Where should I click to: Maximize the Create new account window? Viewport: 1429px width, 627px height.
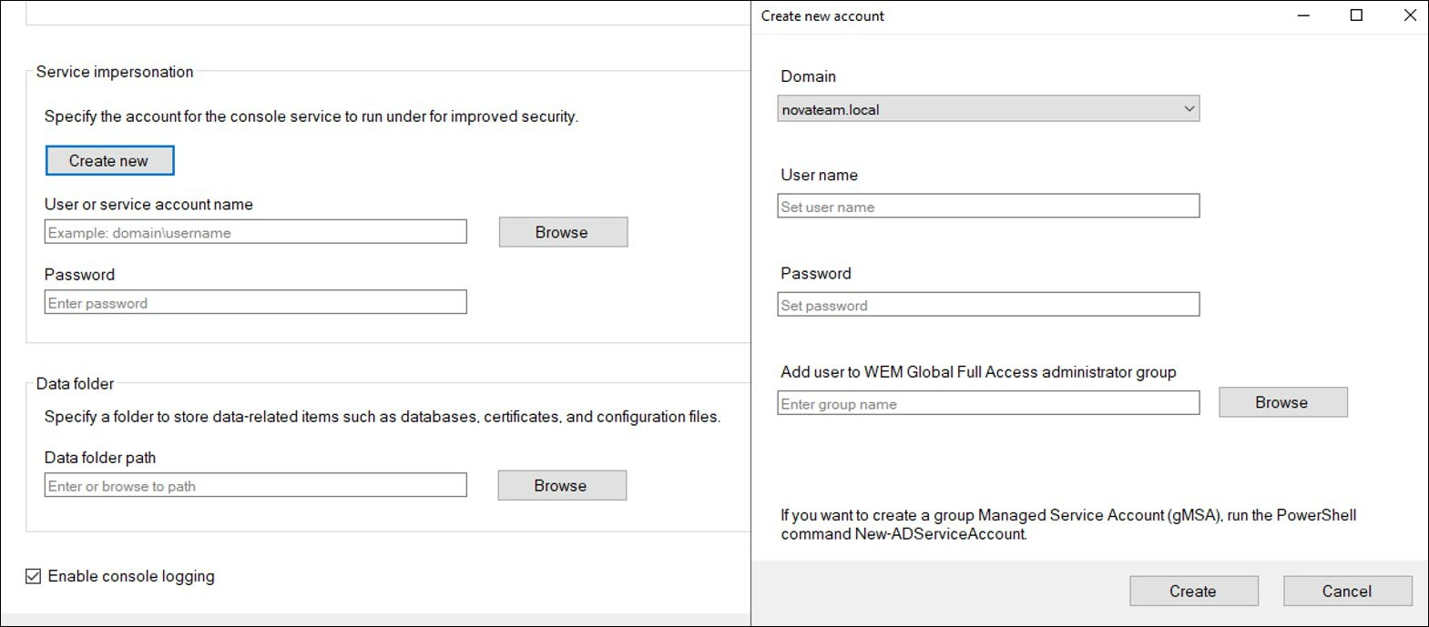(x=1356, y=15)
